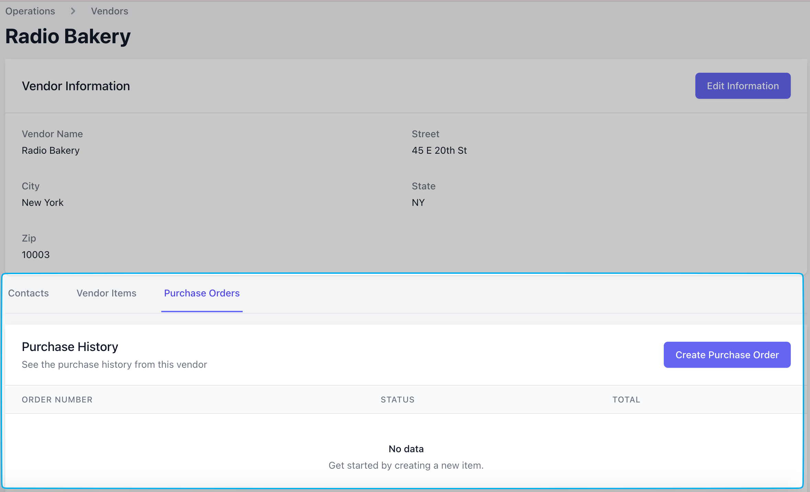The width and height of the screenshot is (810, 492).
Task: Click the ORDER NUMBER column header
Action: tap(57, 399)
